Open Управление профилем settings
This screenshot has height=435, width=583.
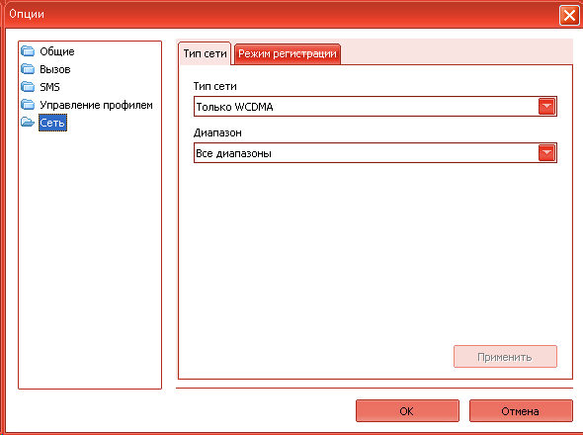click(96, 105)
